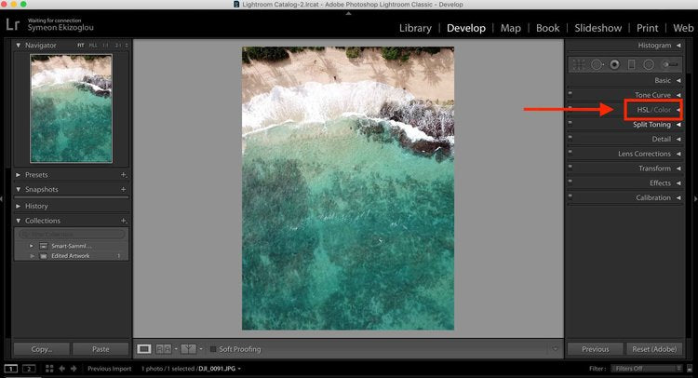Click the Navigator preview thumbnail
The width and height of the screenshot is (698, 378).
[72, 109]
